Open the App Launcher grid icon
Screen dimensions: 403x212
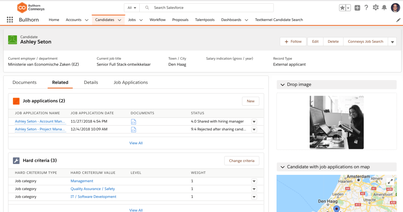(x=10, y=20)
